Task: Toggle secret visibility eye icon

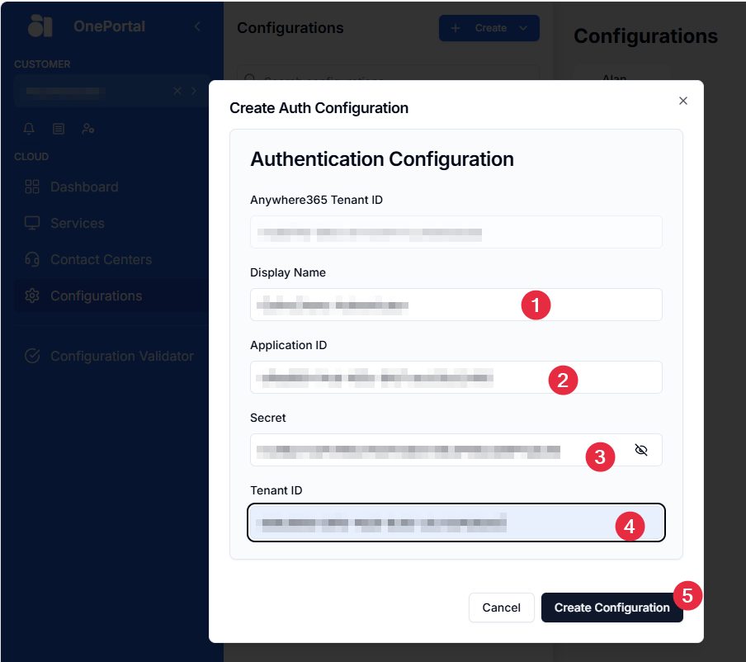Action: [641, 450]
